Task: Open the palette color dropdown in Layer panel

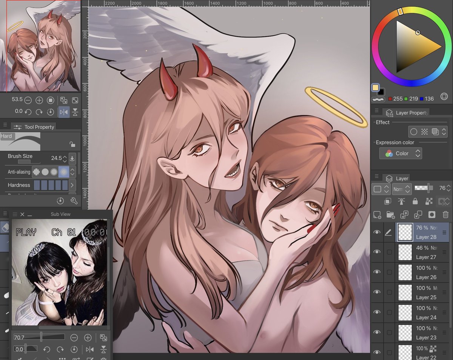Action: (x=381, y=189)
